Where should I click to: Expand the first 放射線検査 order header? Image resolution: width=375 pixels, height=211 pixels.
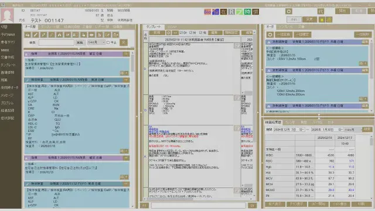[316, 42]
